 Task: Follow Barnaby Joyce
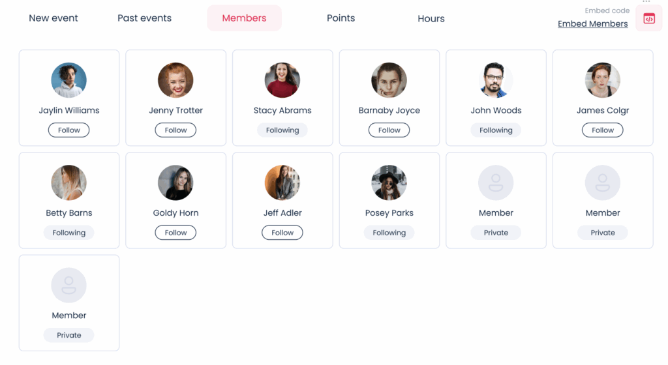(389, 130)
